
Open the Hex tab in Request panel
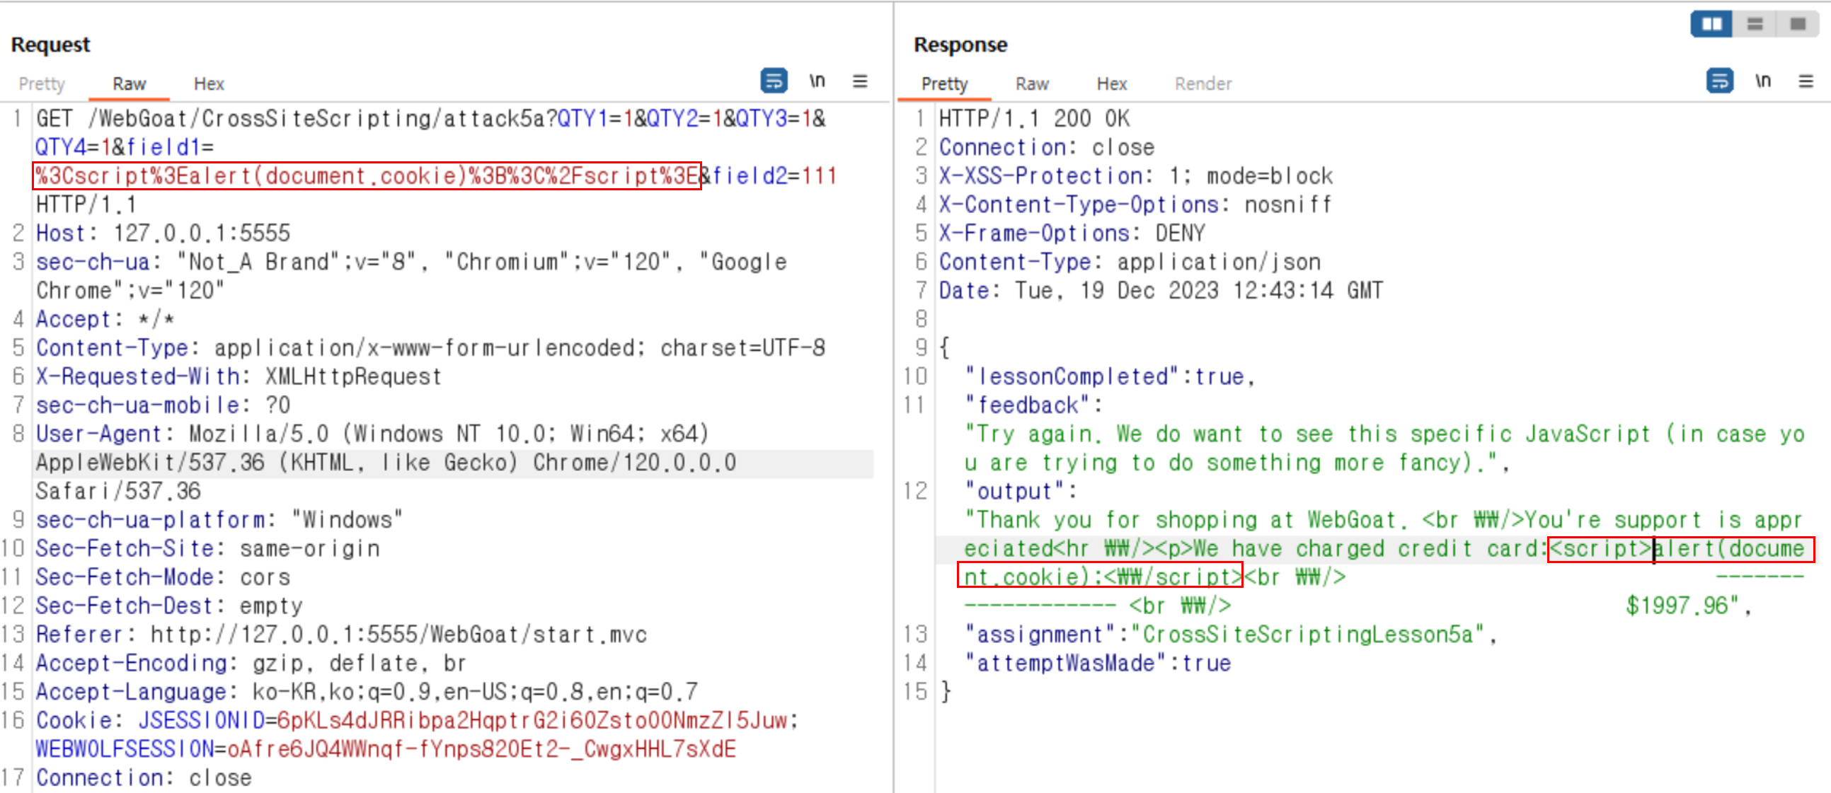pos(209,84)
